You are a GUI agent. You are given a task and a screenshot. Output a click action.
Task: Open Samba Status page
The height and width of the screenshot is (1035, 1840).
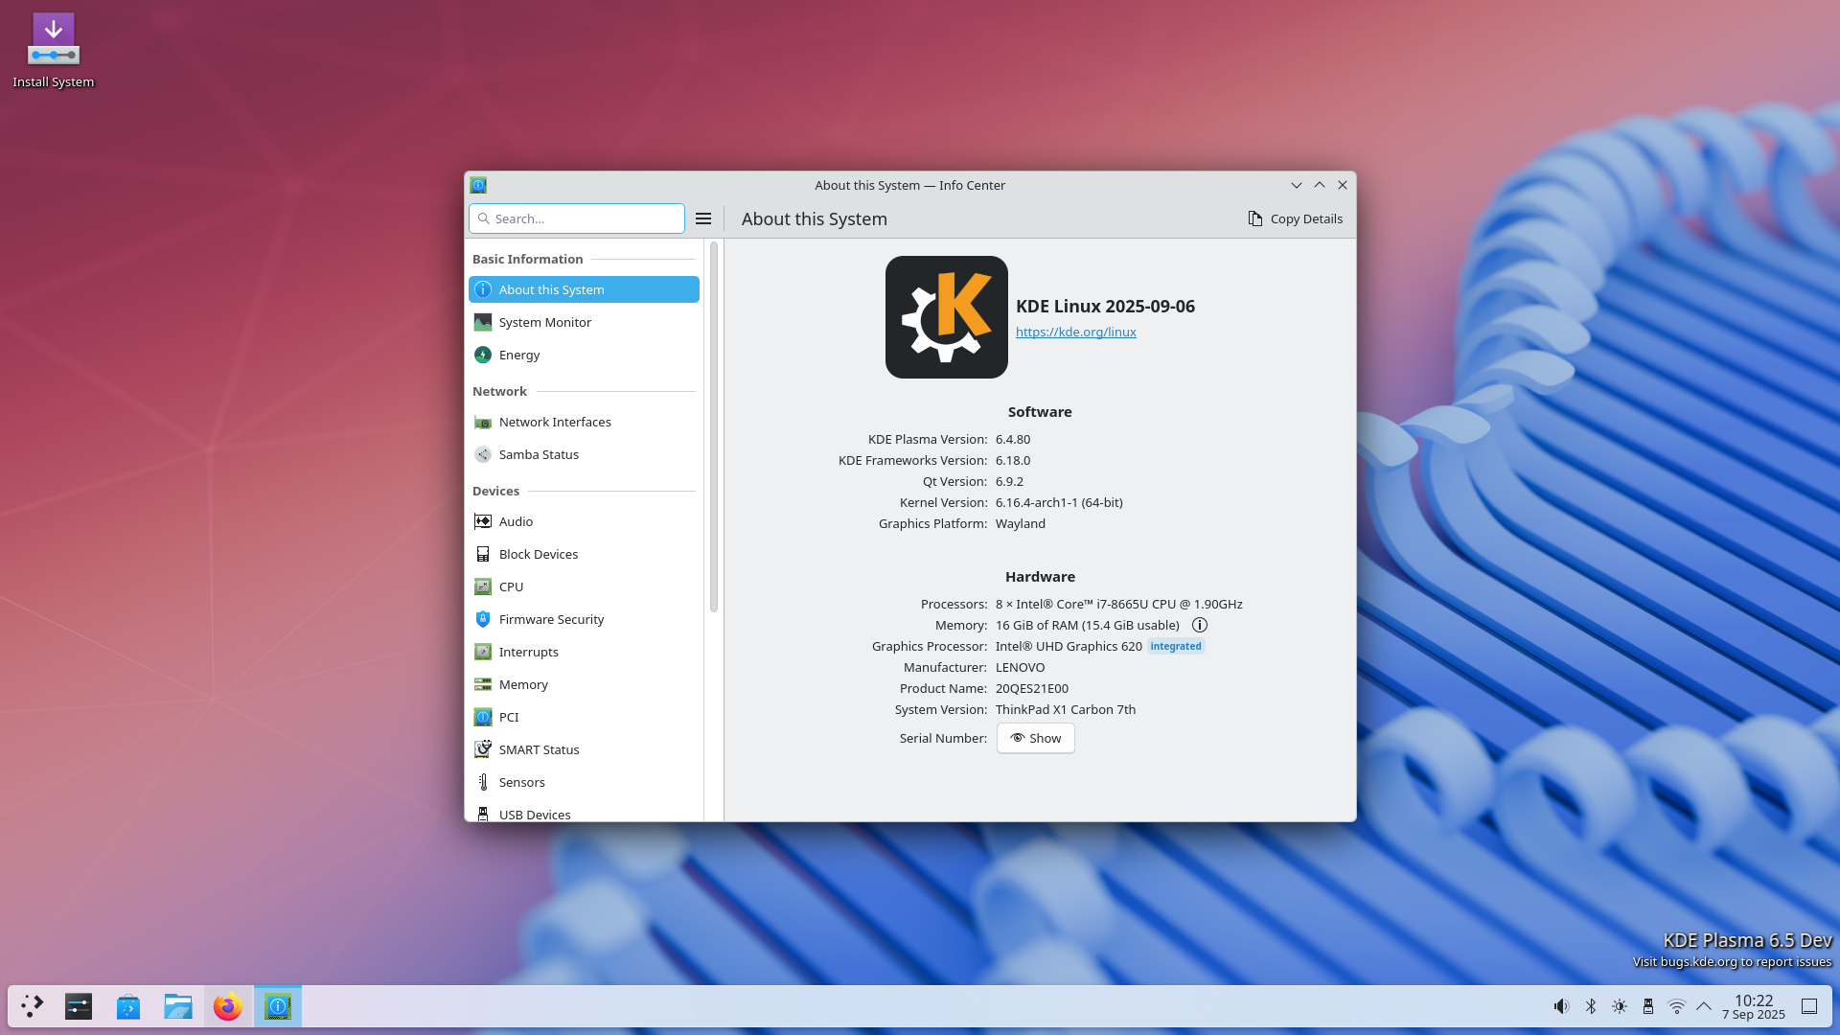(584, 454)
